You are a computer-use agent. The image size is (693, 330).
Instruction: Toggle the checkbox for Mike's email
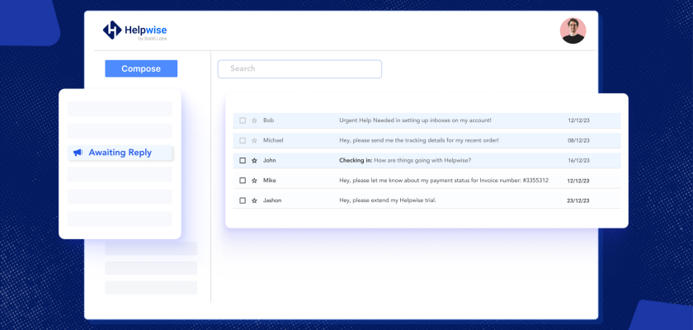pos(243,180)
